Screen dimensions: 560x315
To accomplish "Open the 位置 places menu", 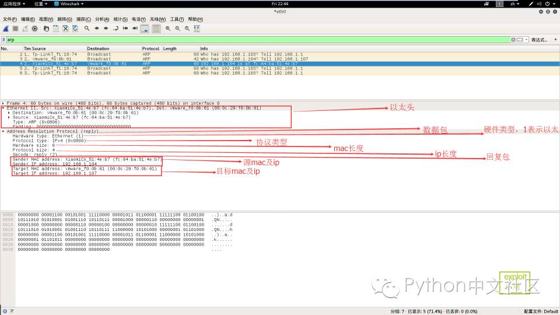I will (x=41, y=4).
